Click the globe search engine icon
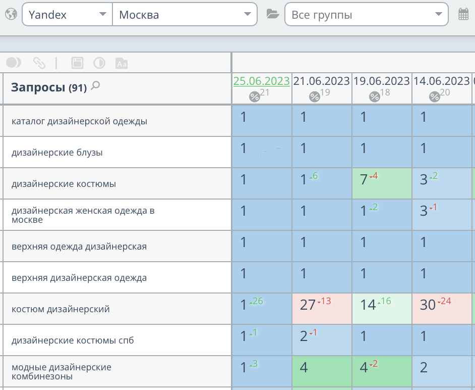The image size is (475, 390). pos(11,14)
